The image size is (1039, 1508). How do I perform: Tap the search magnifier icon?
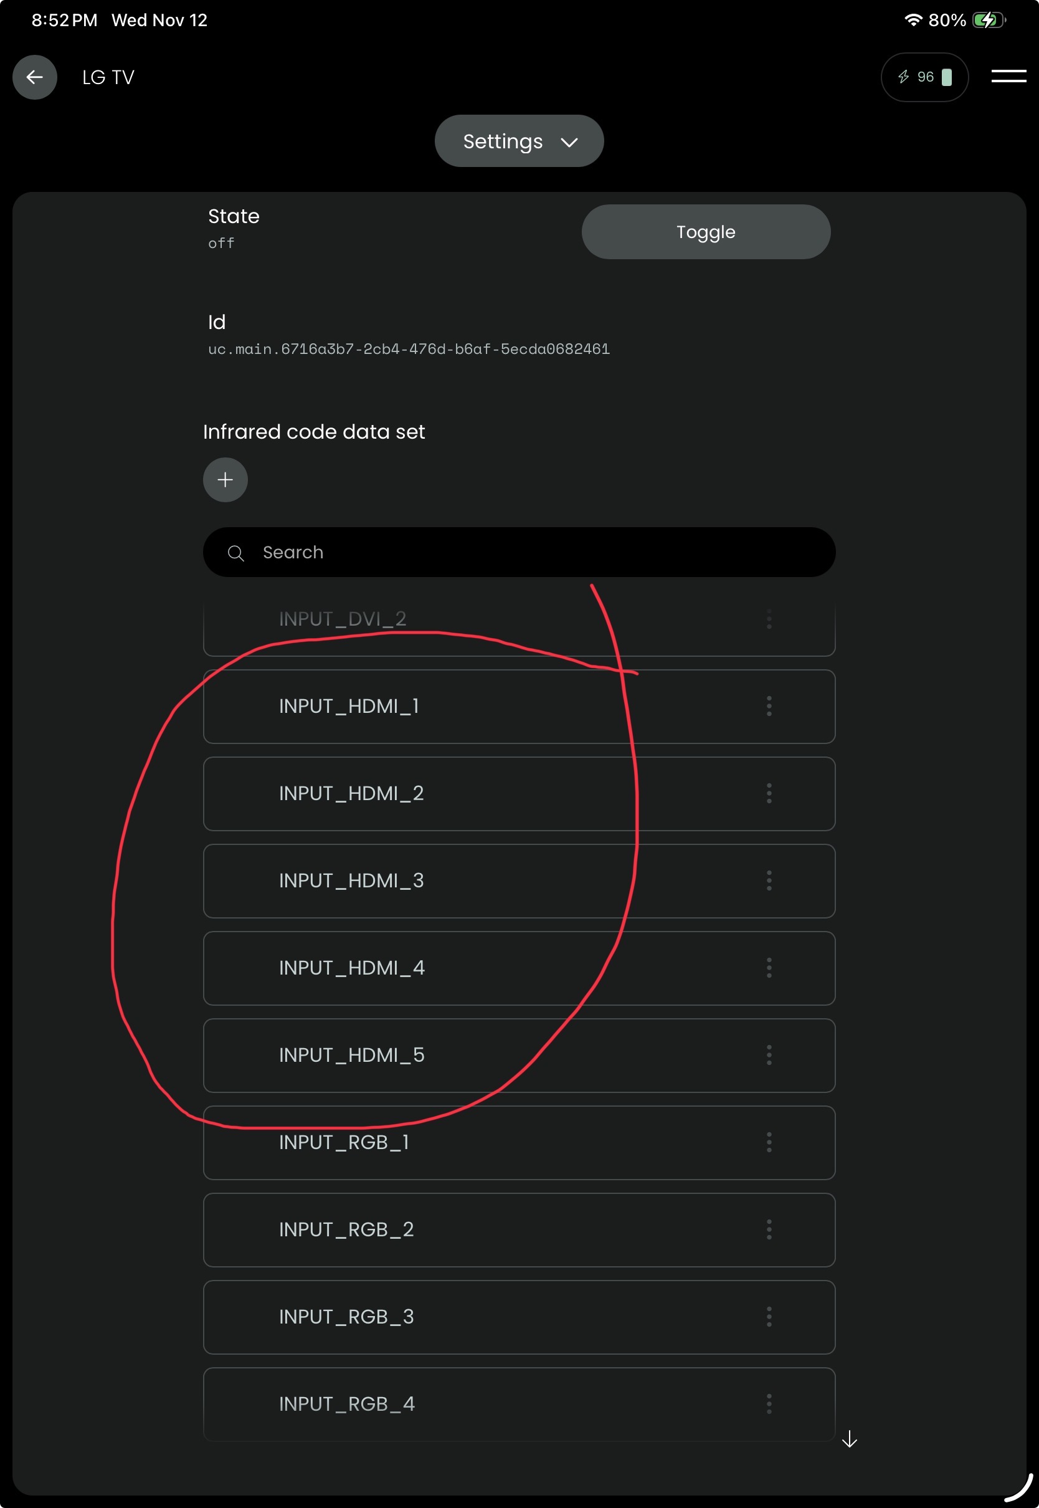click(x=235, y=553)
